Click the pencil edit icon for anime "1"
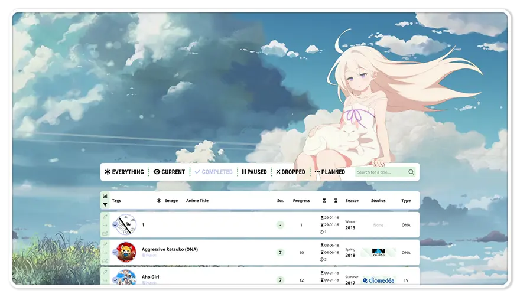520x297 pixels. [x=105, y=217]
